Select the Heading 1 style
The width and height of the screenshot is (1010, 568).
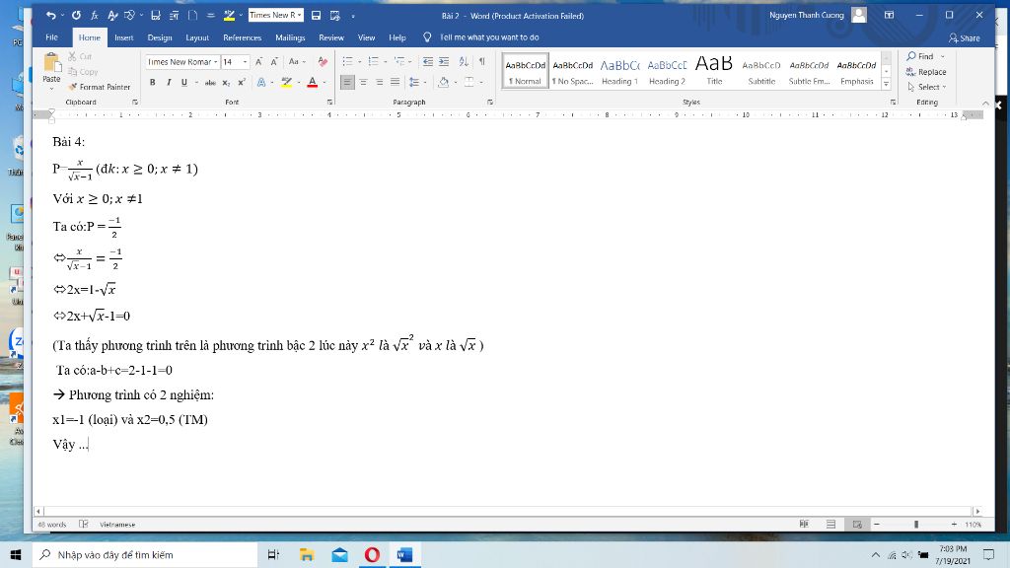[619, 71]
